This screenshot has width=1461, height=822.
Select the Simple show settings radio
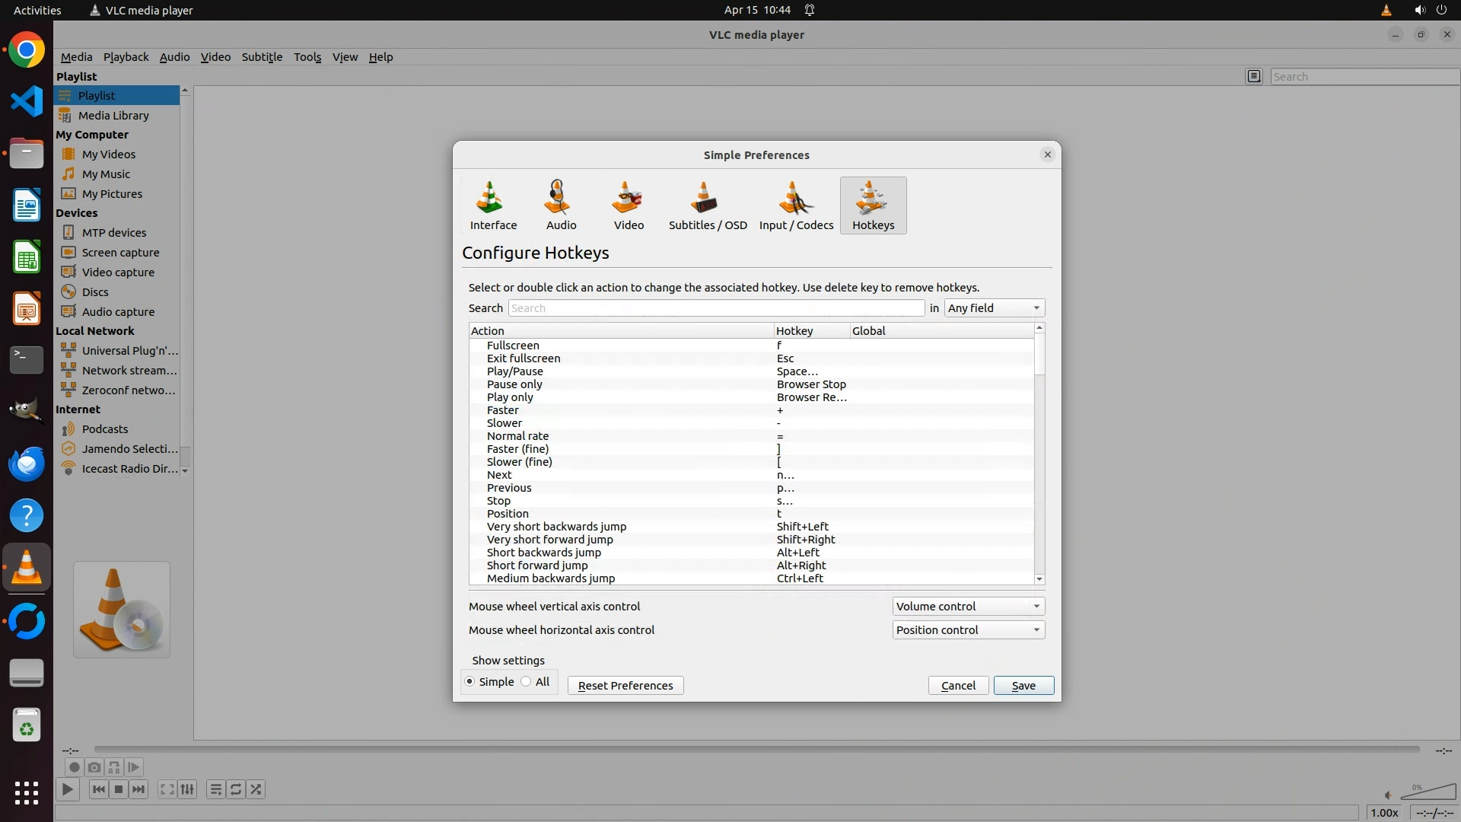pos(469,682)
